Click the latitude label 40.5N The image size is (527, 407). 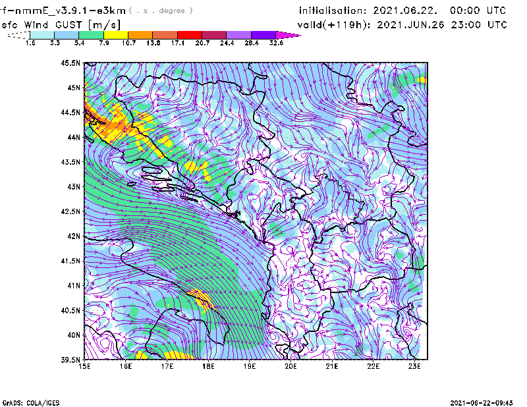[x=70, y=311]
